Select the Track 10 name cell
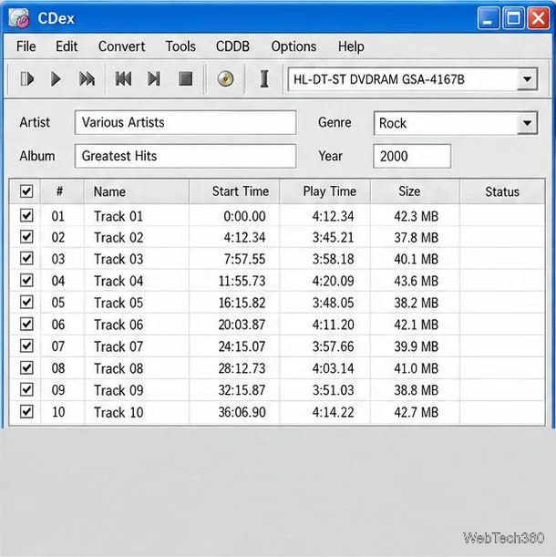The width and height of the screenshot is (556, 557). tap(137, 412)
